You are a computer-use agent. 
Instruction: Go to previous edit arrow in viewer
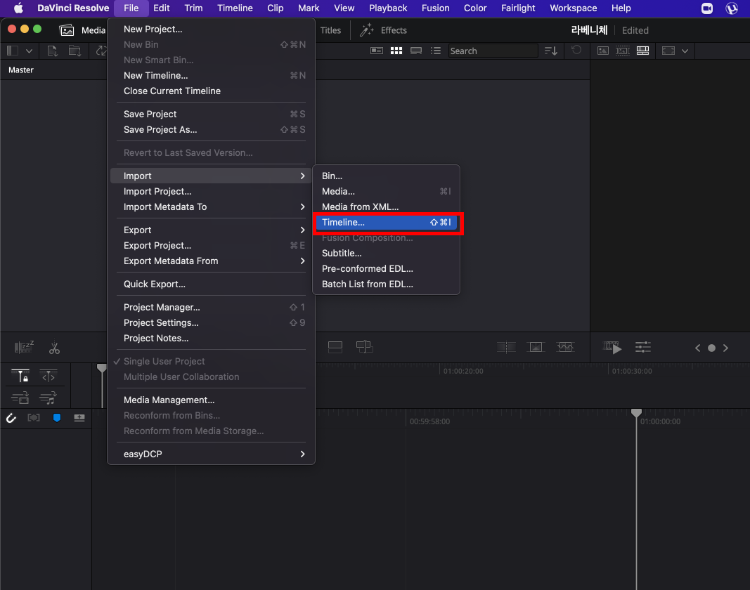point(697,348)
